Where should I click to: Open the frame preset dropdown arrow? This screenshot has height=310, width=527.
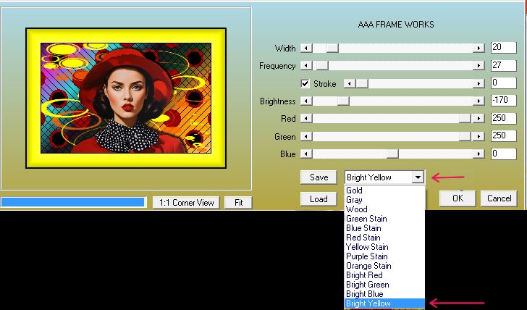(x=418, y=177)
